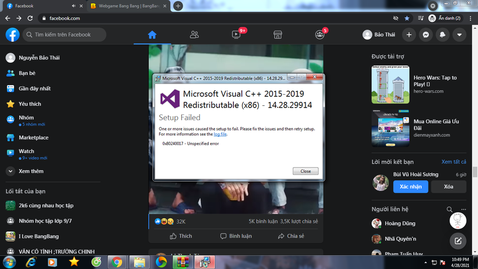Expand the account dropdown arrow
Viewport: 478px width, 269px height.
click(x=459, y=35)
